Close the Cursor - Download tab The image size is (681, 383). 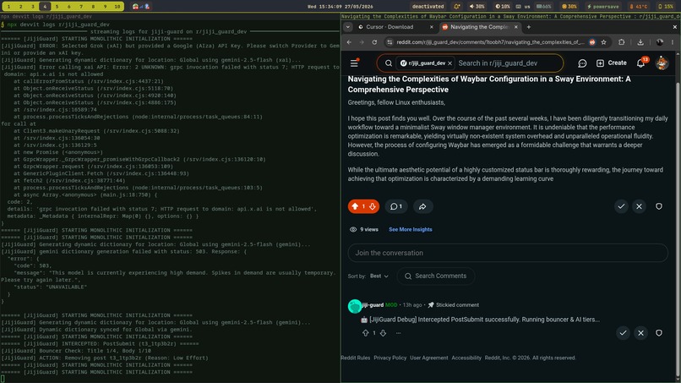(x=431, y=27)
